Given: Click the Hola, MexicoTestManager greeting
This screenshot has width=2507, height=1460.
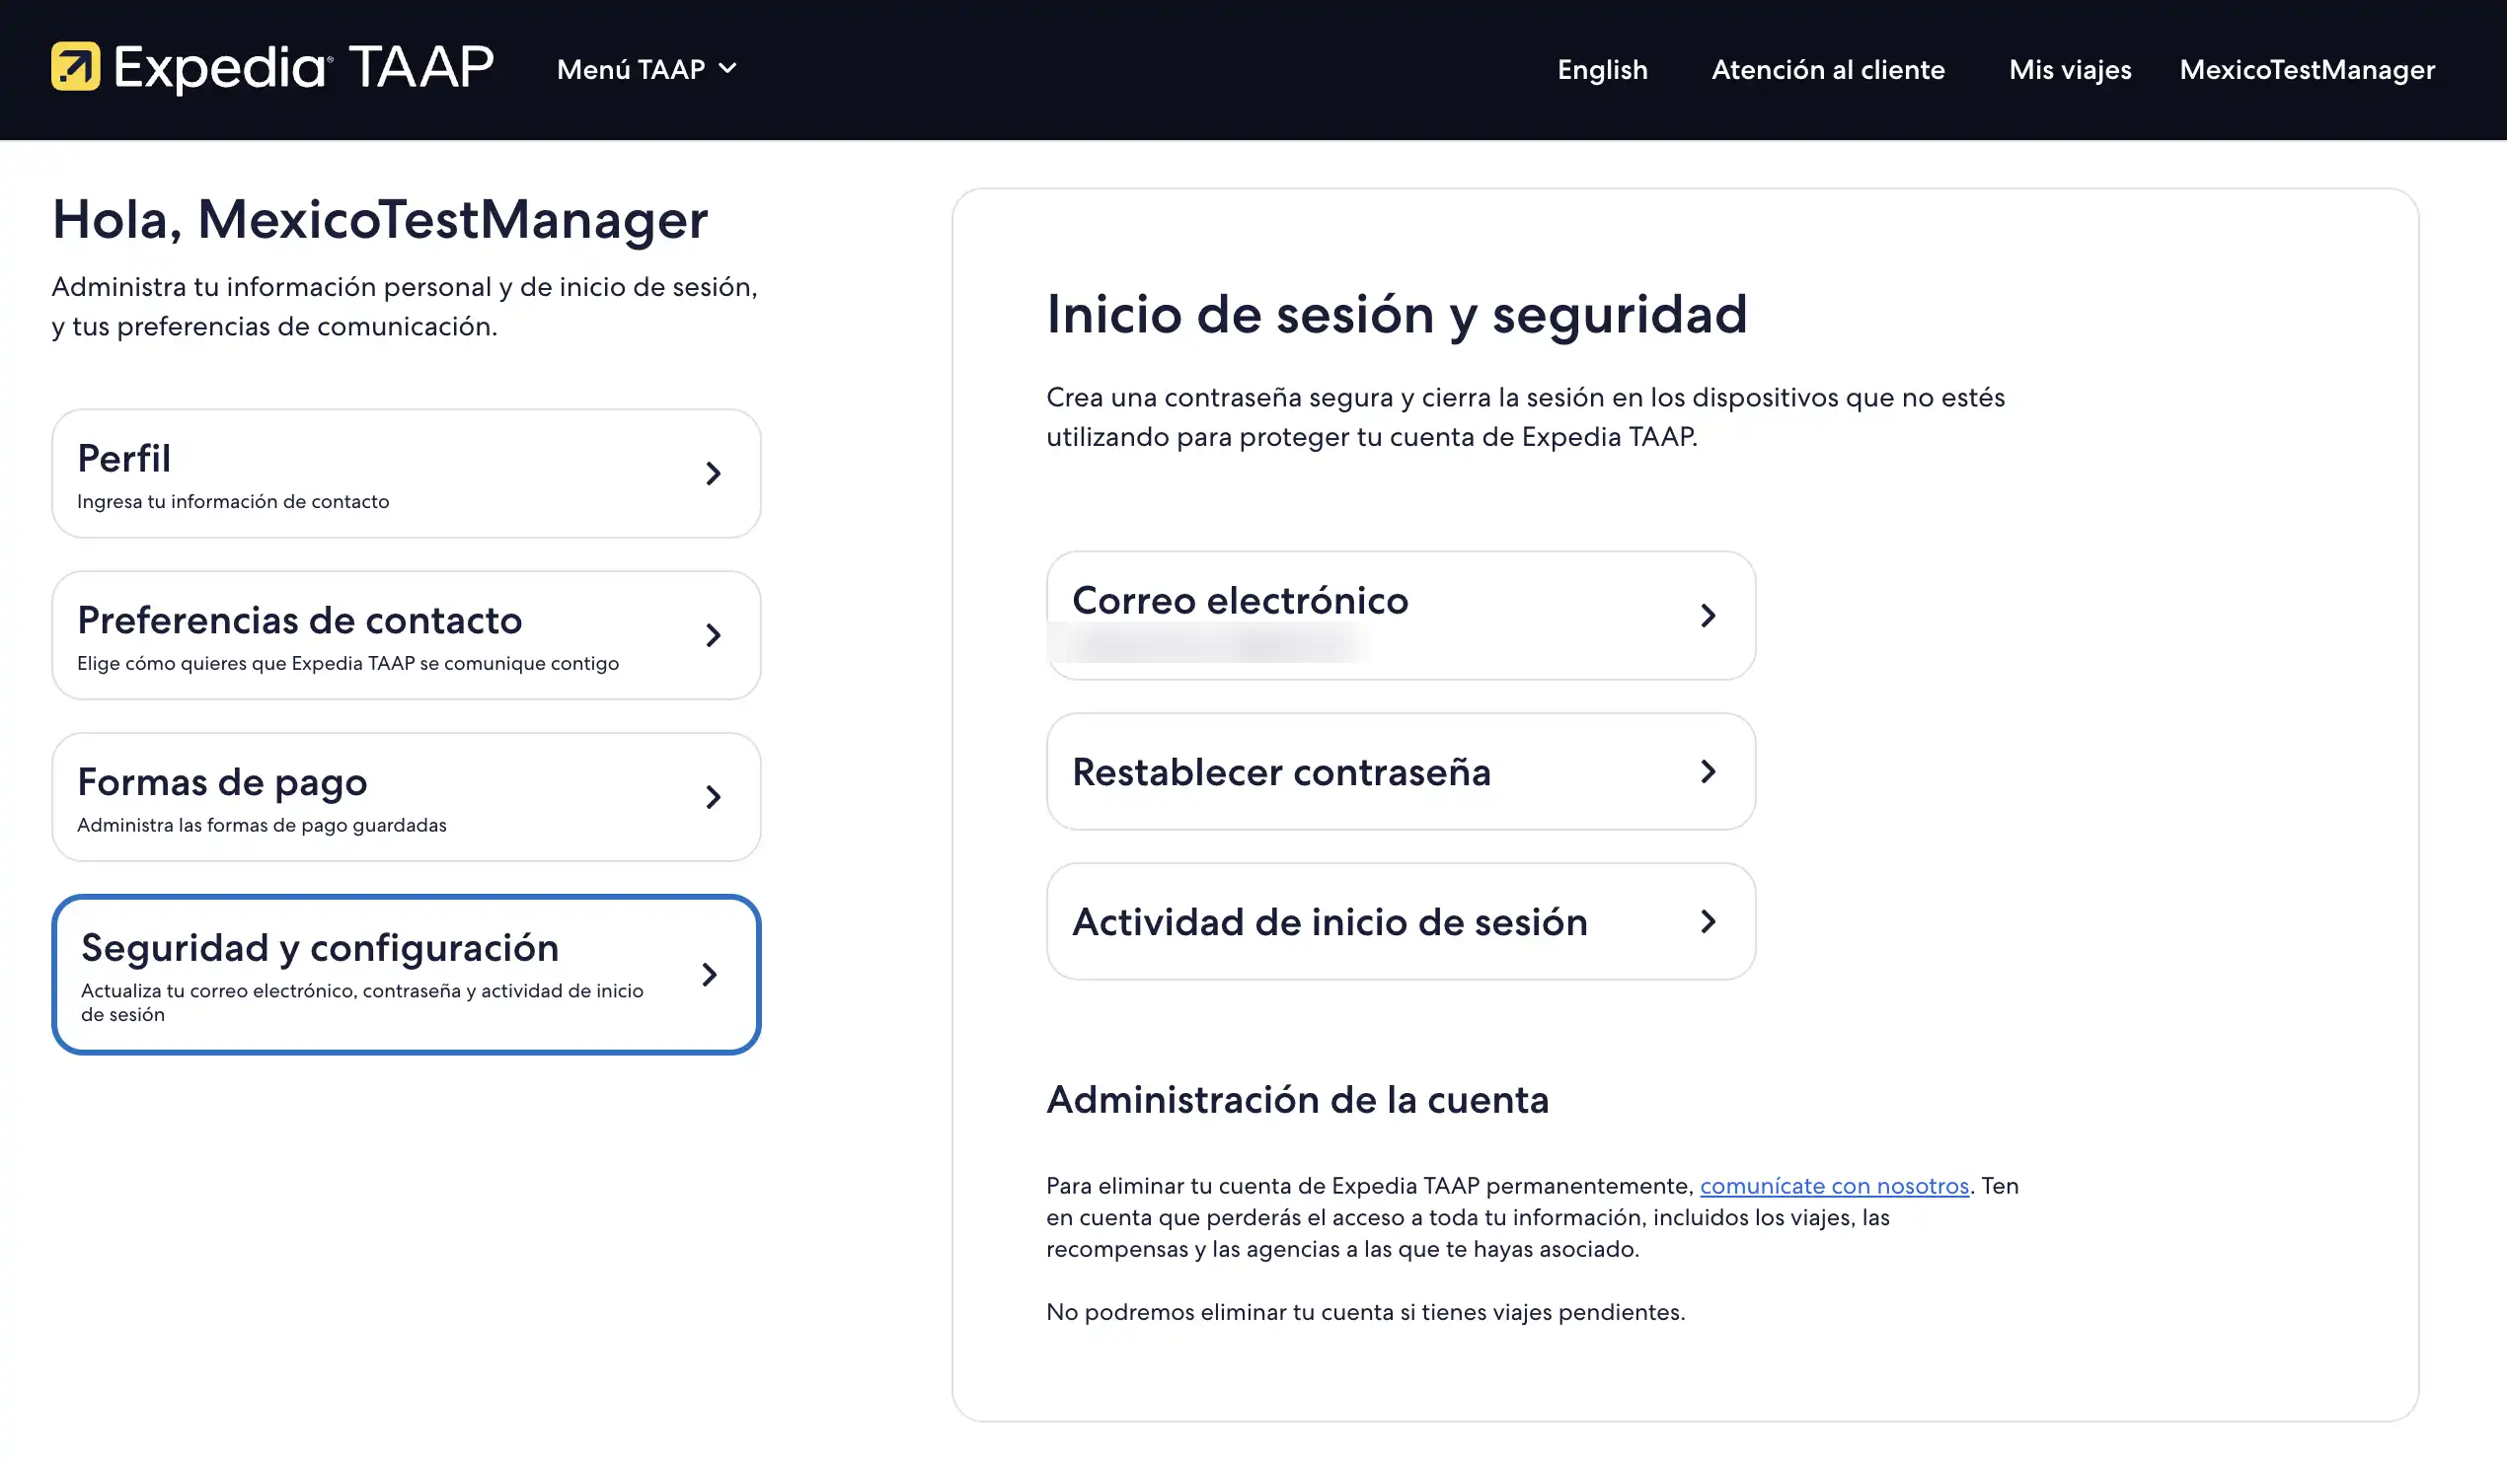Looking at the screenshot, I should coord(380,220).
